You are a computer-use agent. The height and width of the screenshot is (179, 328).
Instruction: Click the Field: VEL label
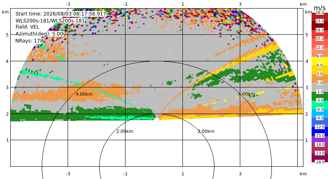(27, 27)
